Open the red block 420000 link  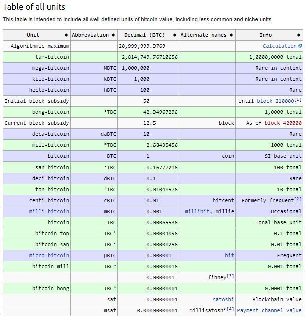[283, 123]
